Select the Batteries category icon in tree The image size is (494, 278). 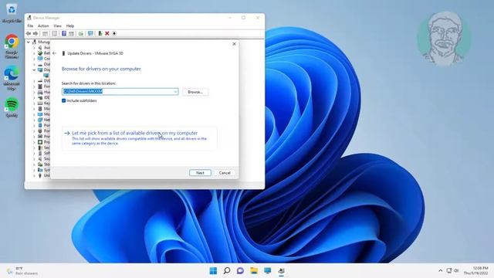click(40, 53)
